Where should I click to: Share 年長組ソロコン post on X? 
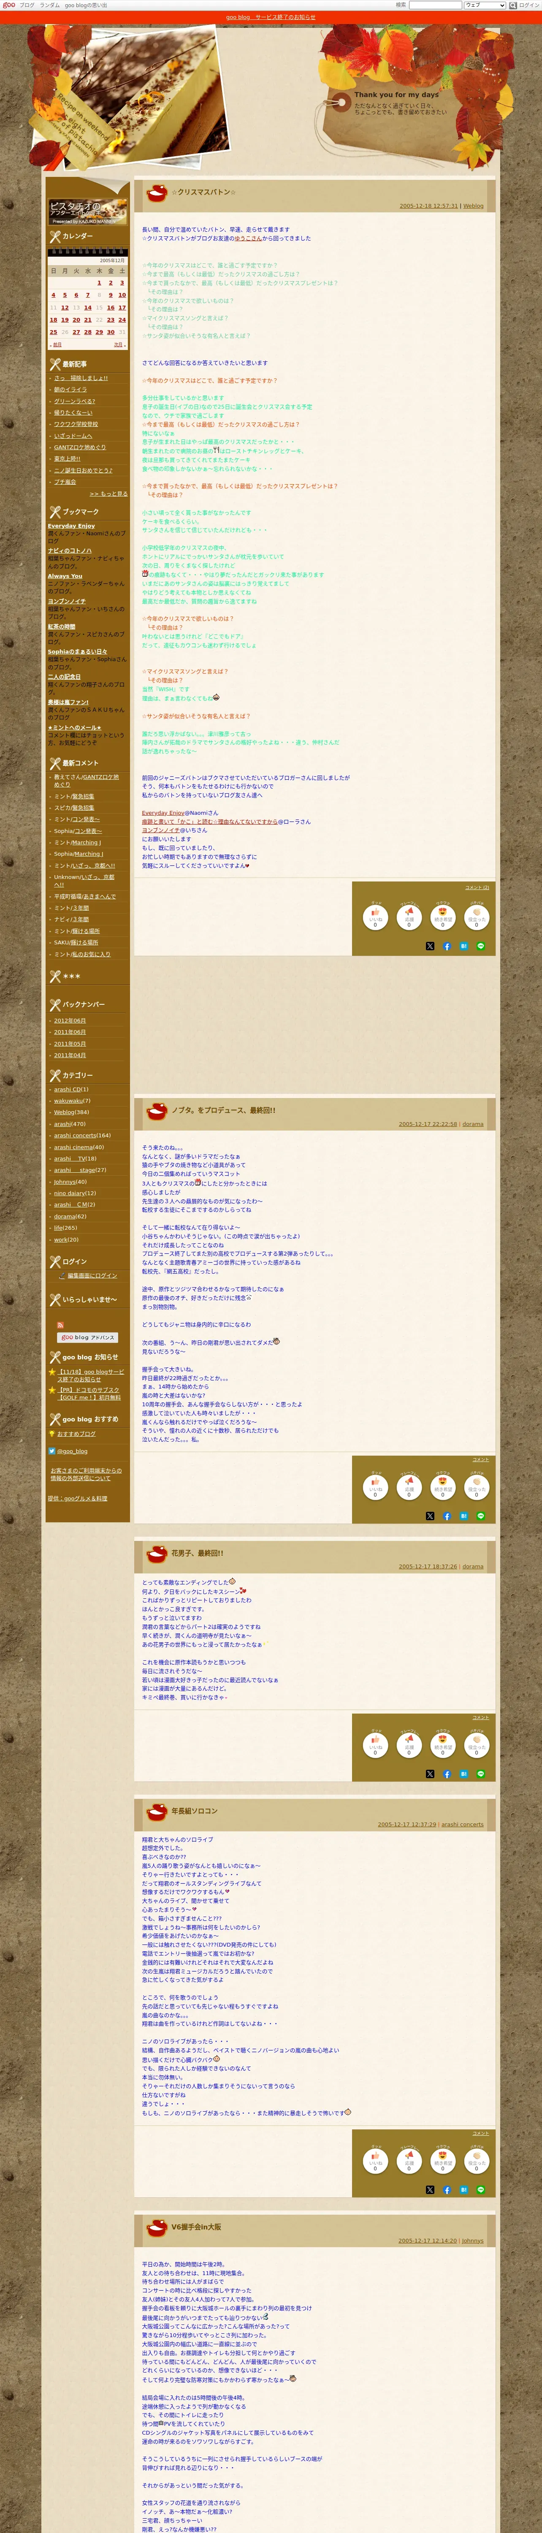[x=430, y=2190]
